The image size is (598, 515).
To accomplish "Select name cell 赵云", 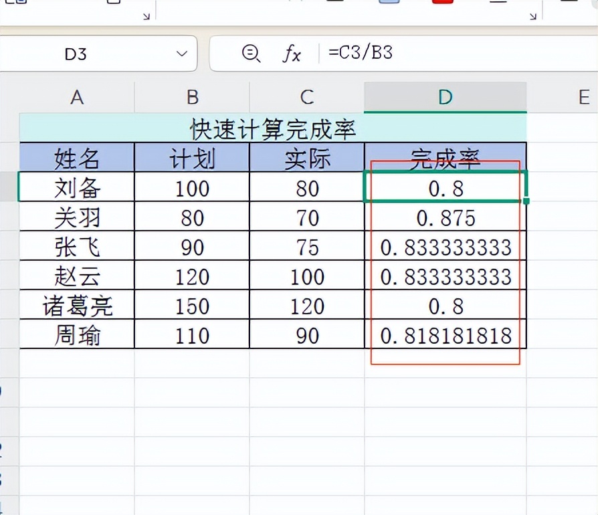I will pos(77,275).
